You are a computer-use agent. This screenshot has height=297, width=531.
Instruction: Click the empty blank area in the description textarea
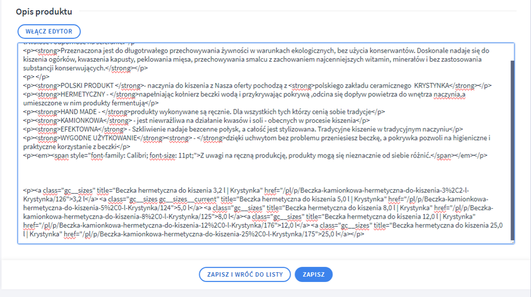tap(264, 173)
